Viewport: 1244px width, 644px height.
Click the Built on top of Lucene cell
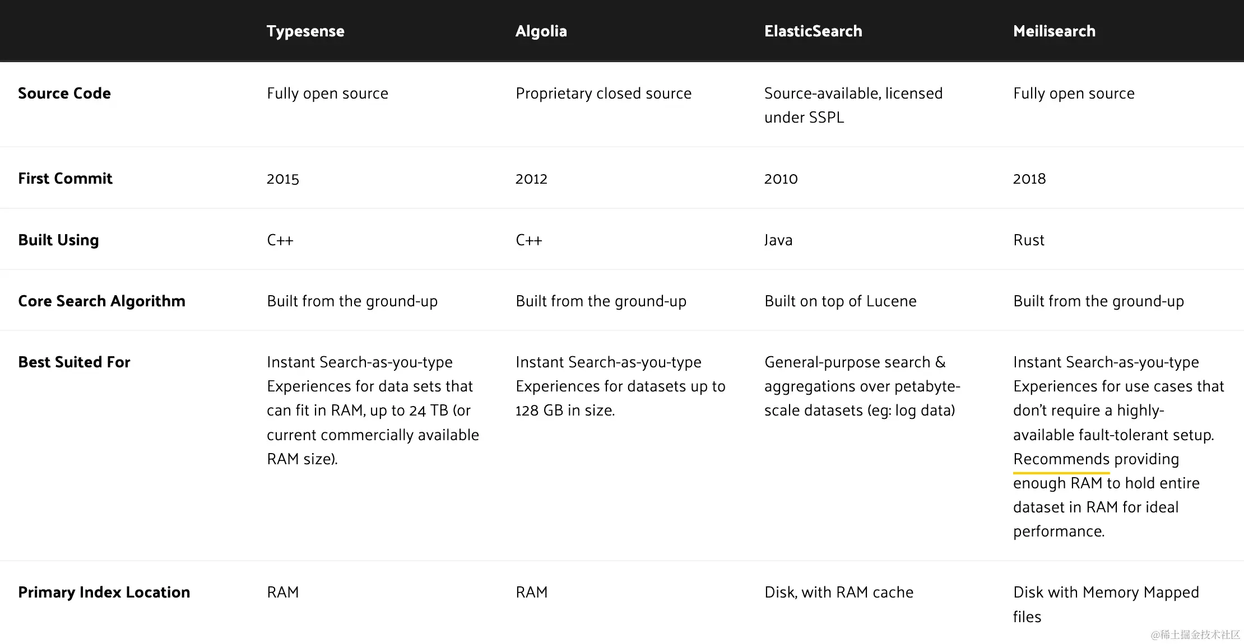point(840,301)
